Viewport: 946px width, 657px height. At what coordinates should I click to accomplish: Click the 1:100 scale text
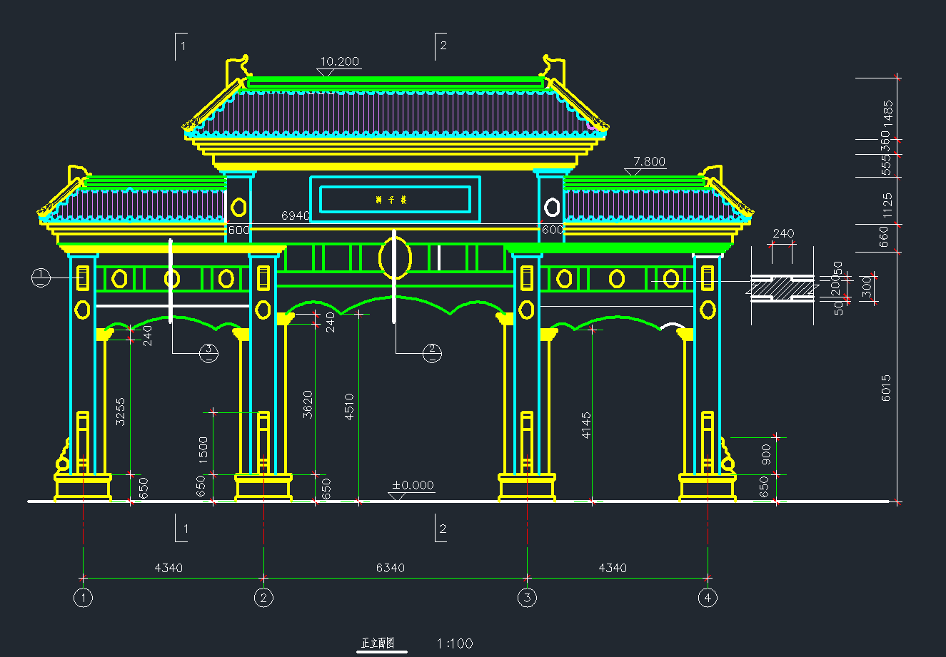pyautogui.click(x=455, y=643)
